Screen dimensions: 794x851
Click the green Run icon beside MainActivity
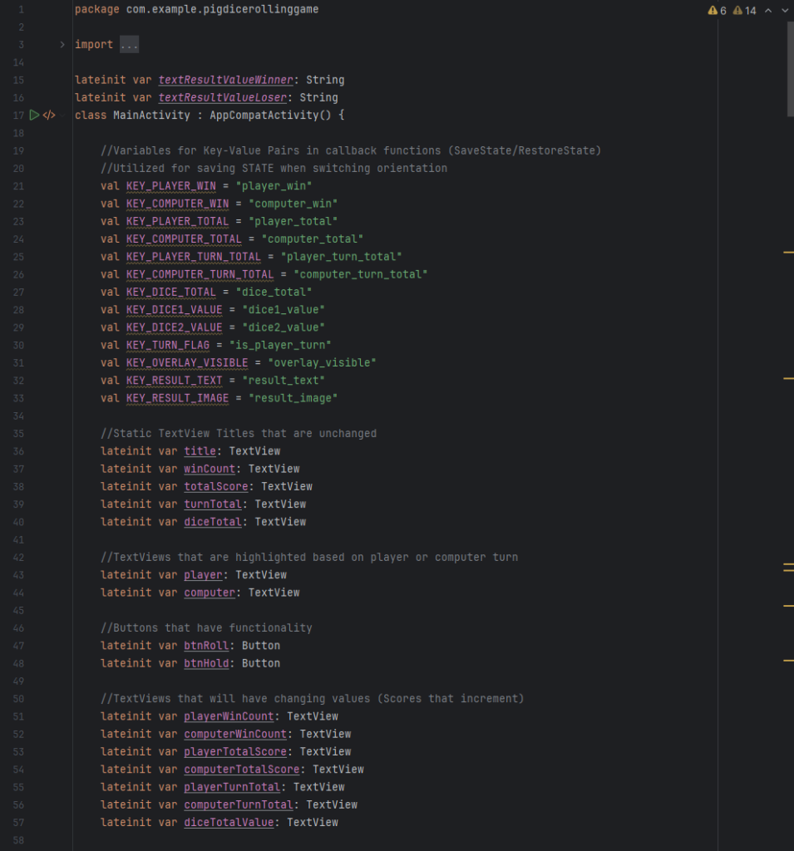pos(34,115)
